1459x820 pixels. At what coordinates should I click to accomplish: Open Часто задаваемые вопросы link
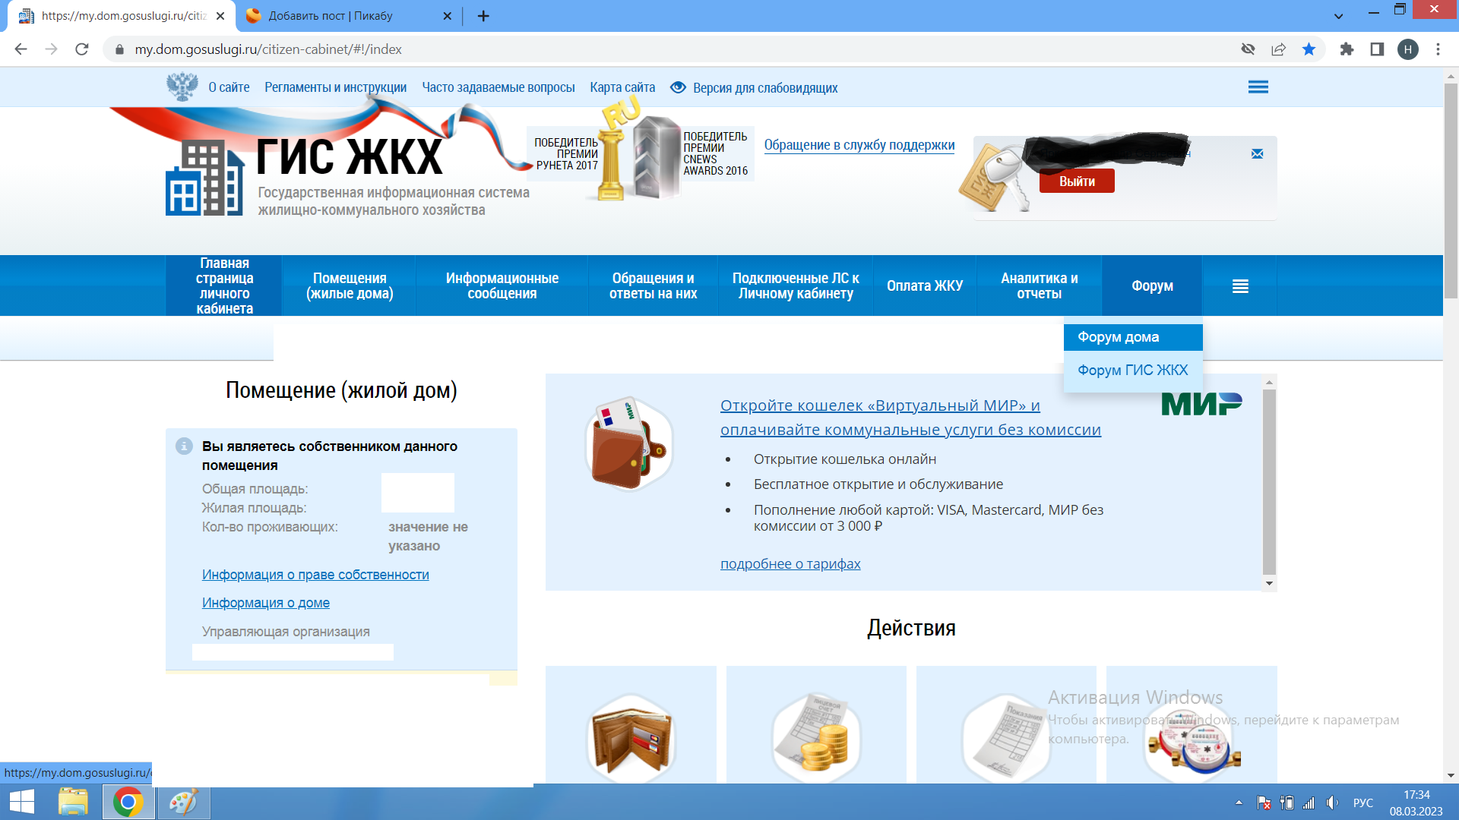click(x=498, y=87)
